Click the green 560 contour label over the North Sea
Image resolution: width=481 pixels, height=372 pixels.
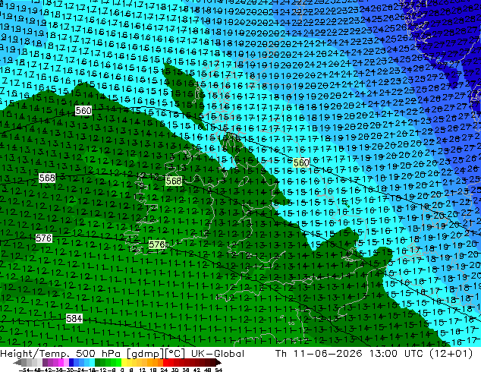click(x=301, y=162)
